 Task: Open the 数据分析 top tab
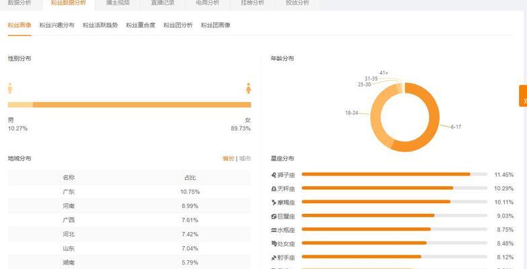point(19,3)
